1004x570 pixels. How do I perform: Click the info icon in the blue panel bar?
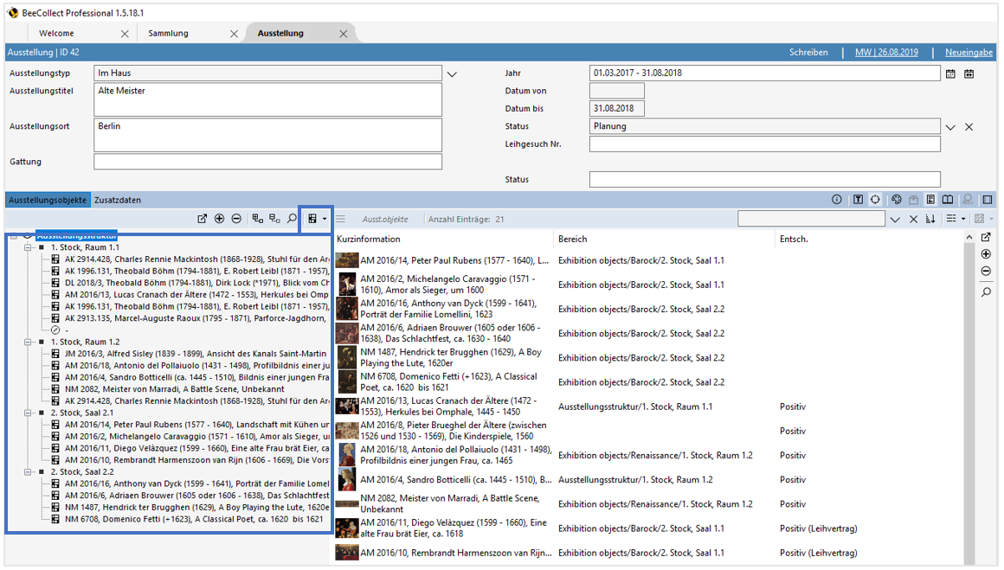pyautogui.click(x=837, y=200)
